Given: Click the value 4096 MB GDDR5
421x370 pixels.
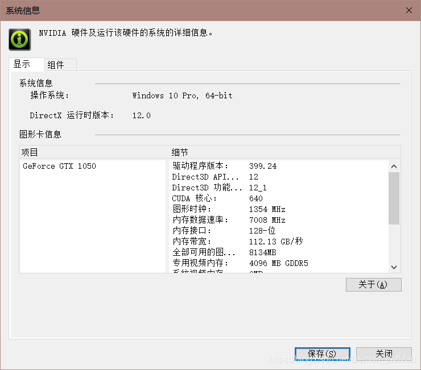Looking at the screenshot, I should pos(279,263).
